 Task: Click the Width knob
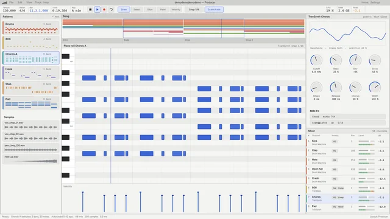tap(375, 88)
